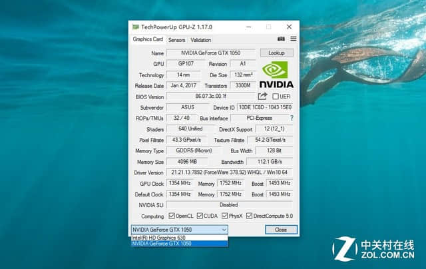The image size is (426, 269).
Task: Click the Name field NVIDIA GeForce GTX 1050
Action: pos(211,53)
